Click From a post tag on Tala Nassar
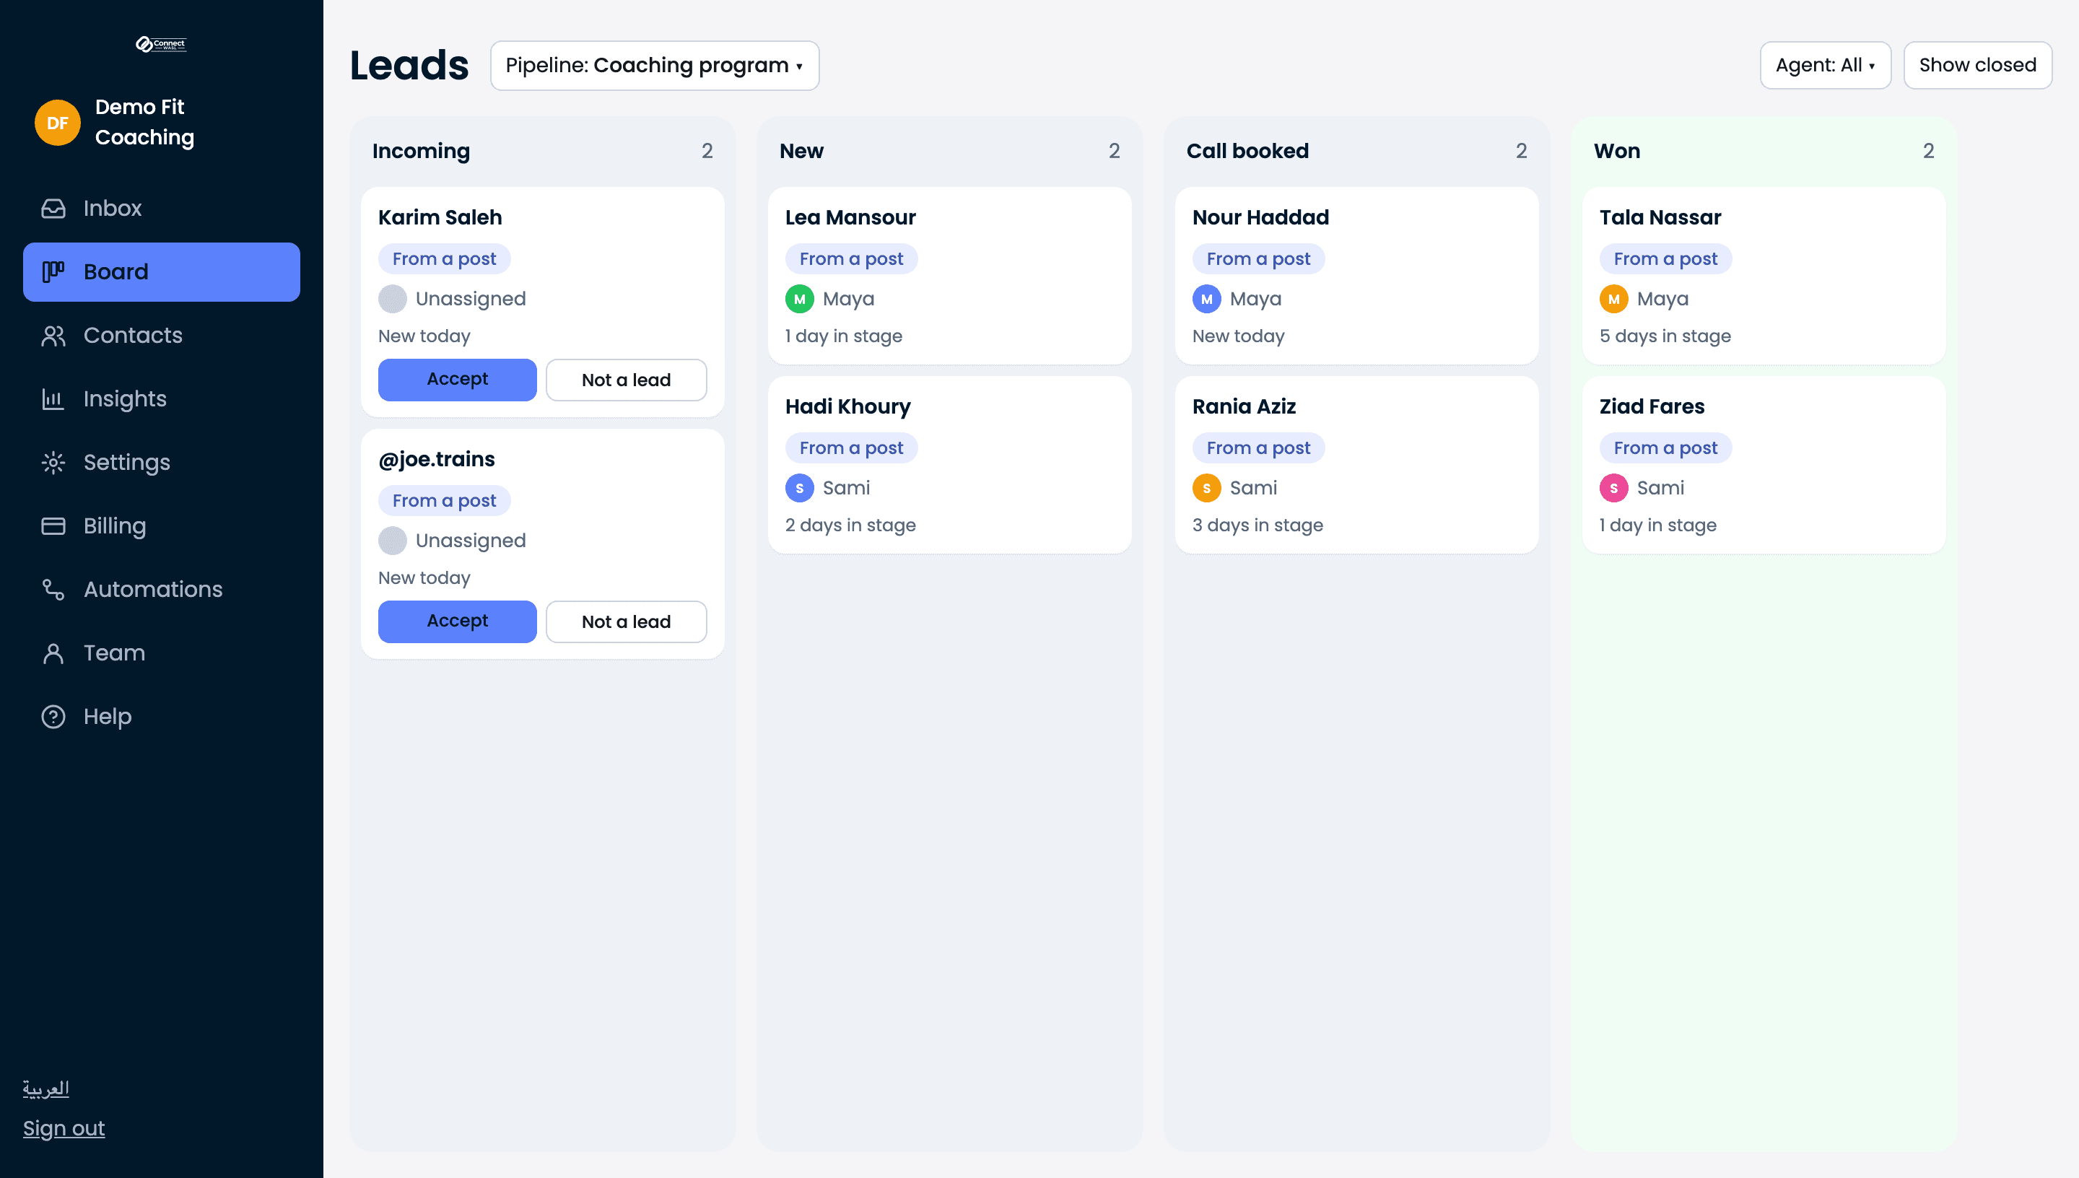 (1665, 259)
